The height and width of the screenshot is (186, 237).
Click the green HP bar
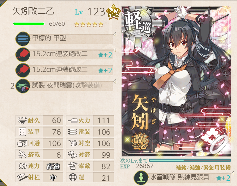coord(29,24)
